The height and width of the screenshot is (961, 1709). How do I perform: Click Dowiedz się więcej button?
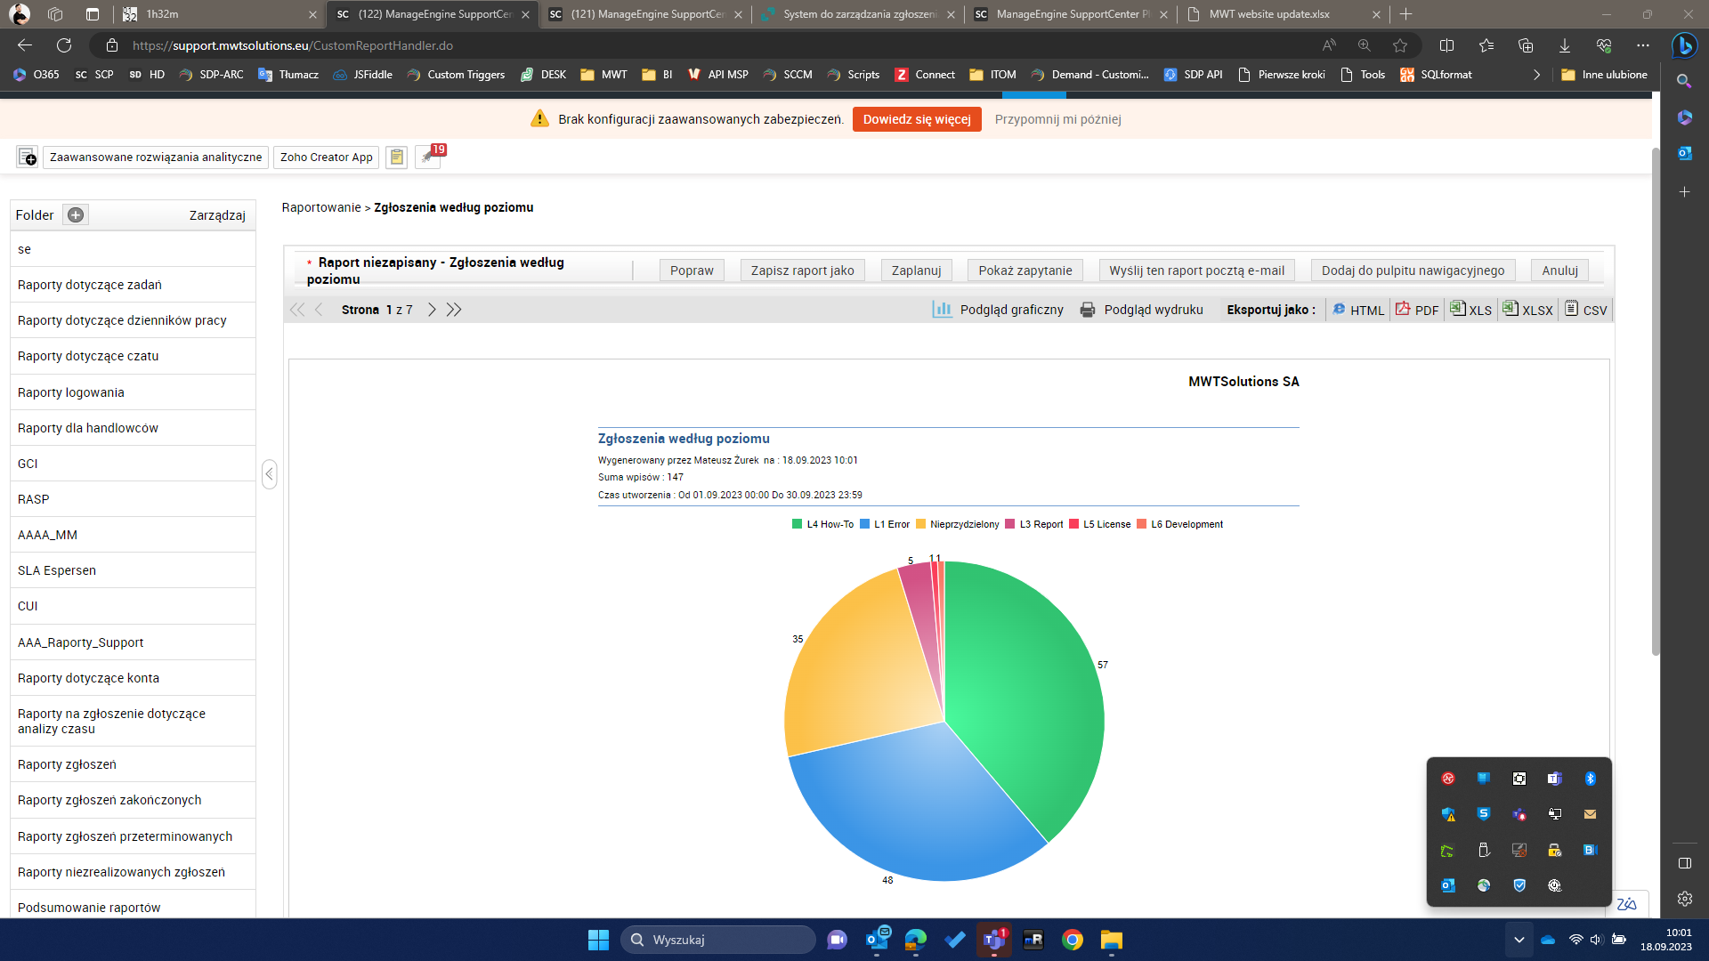[916, 119]
